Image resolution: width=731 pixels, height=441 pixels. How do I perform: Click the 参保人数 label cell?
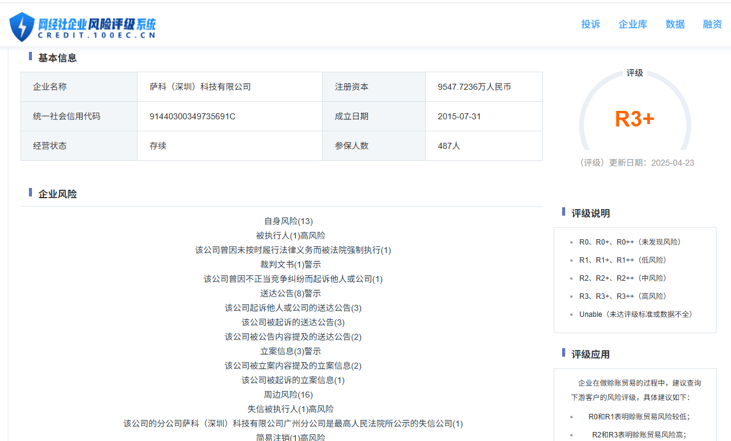point(374,146)
